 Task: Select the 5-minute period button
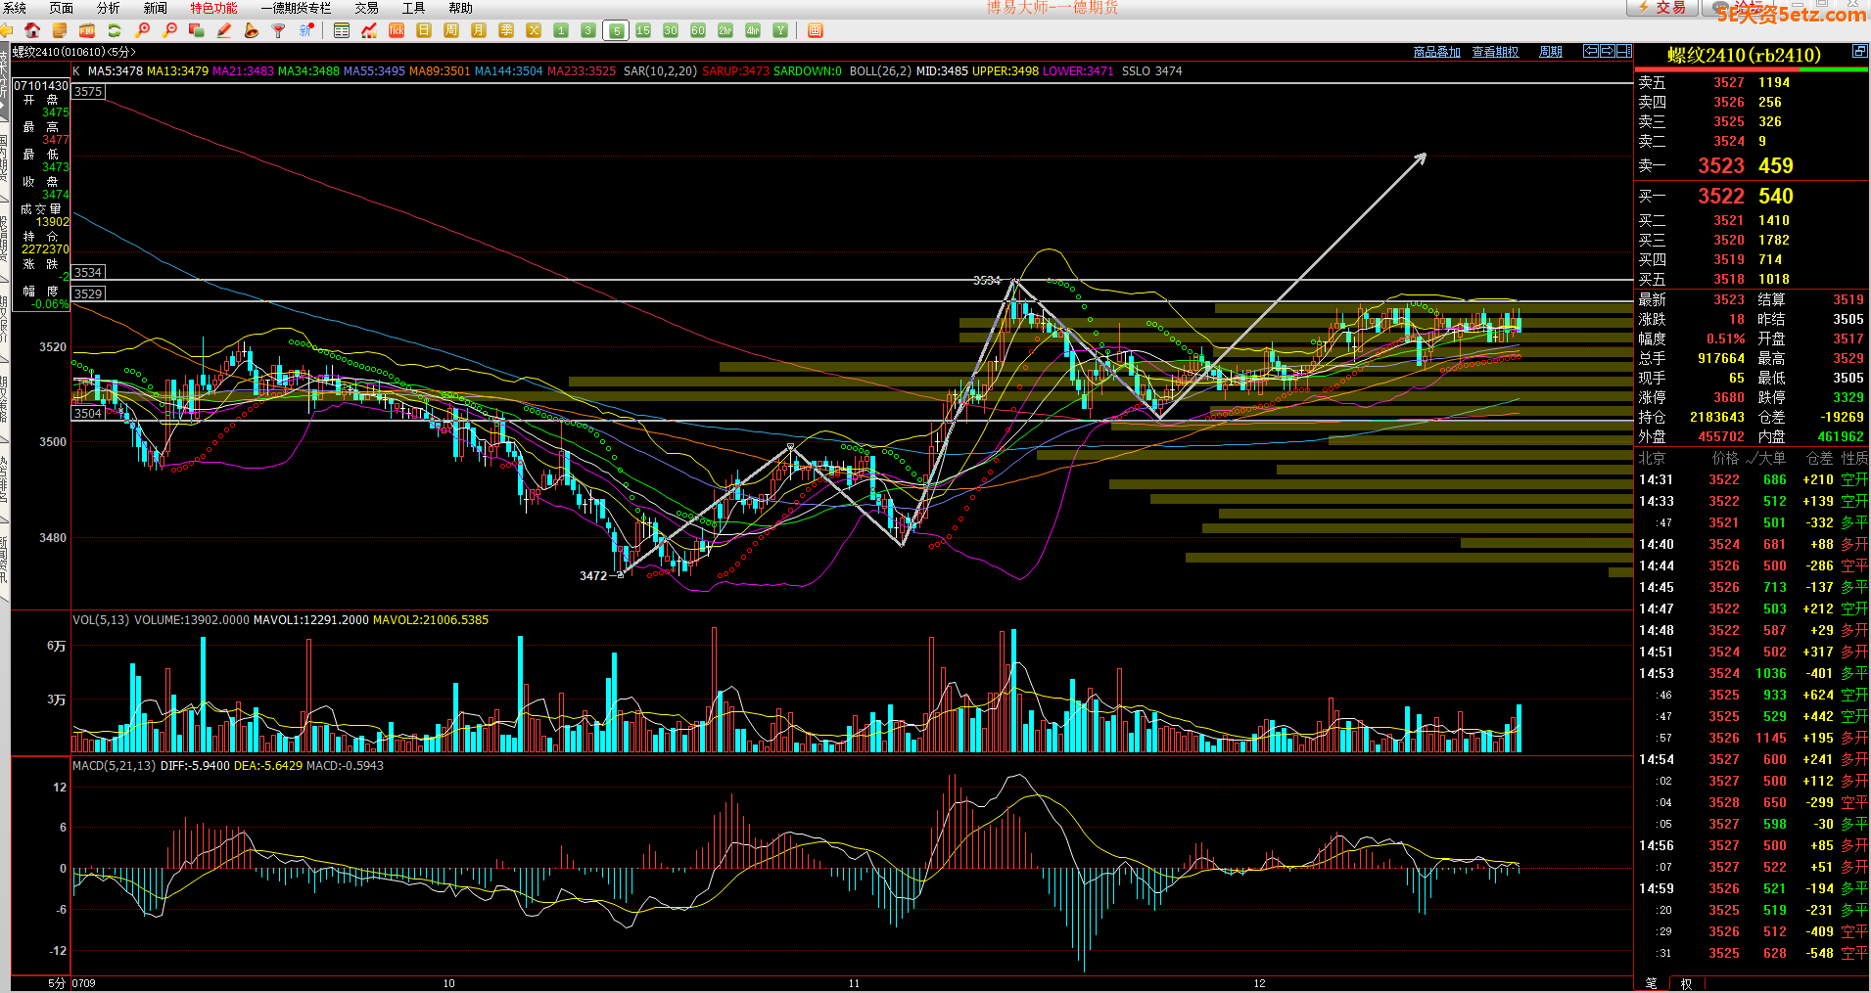(x=616, y=30)
